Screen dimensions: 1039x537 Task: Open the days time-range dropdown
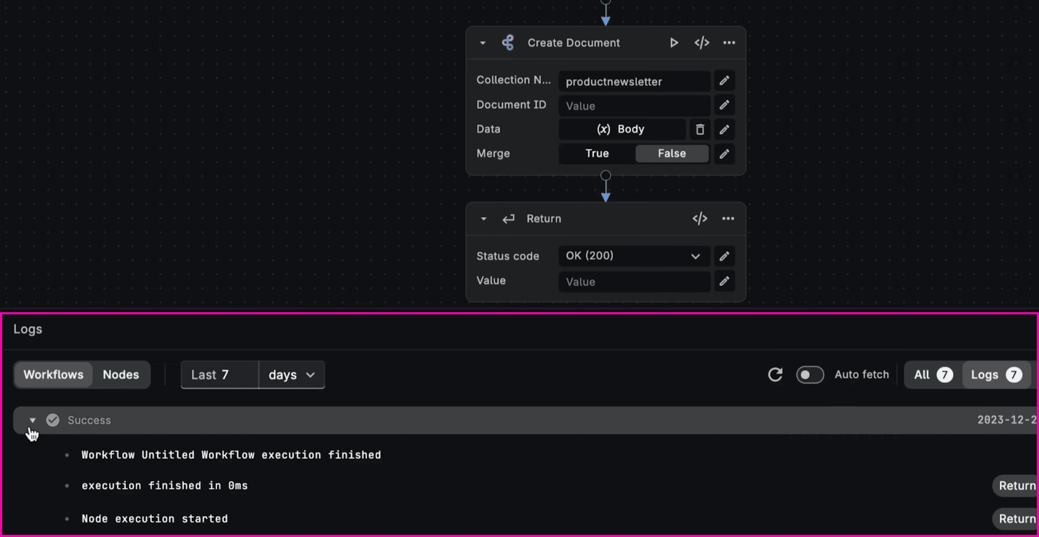[x=291, y=374]
